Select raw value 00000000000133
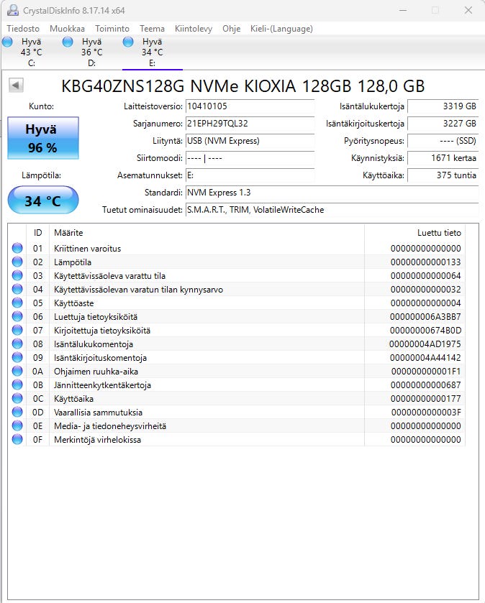 (x=425, y=262)
